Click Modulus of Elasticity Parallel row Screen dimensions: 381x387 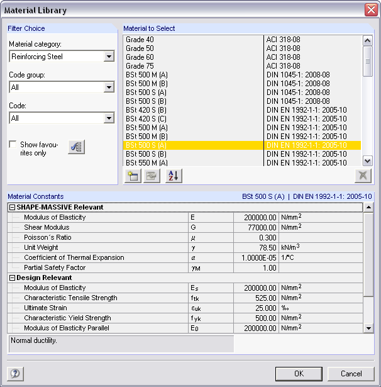[x=185, y=328]
